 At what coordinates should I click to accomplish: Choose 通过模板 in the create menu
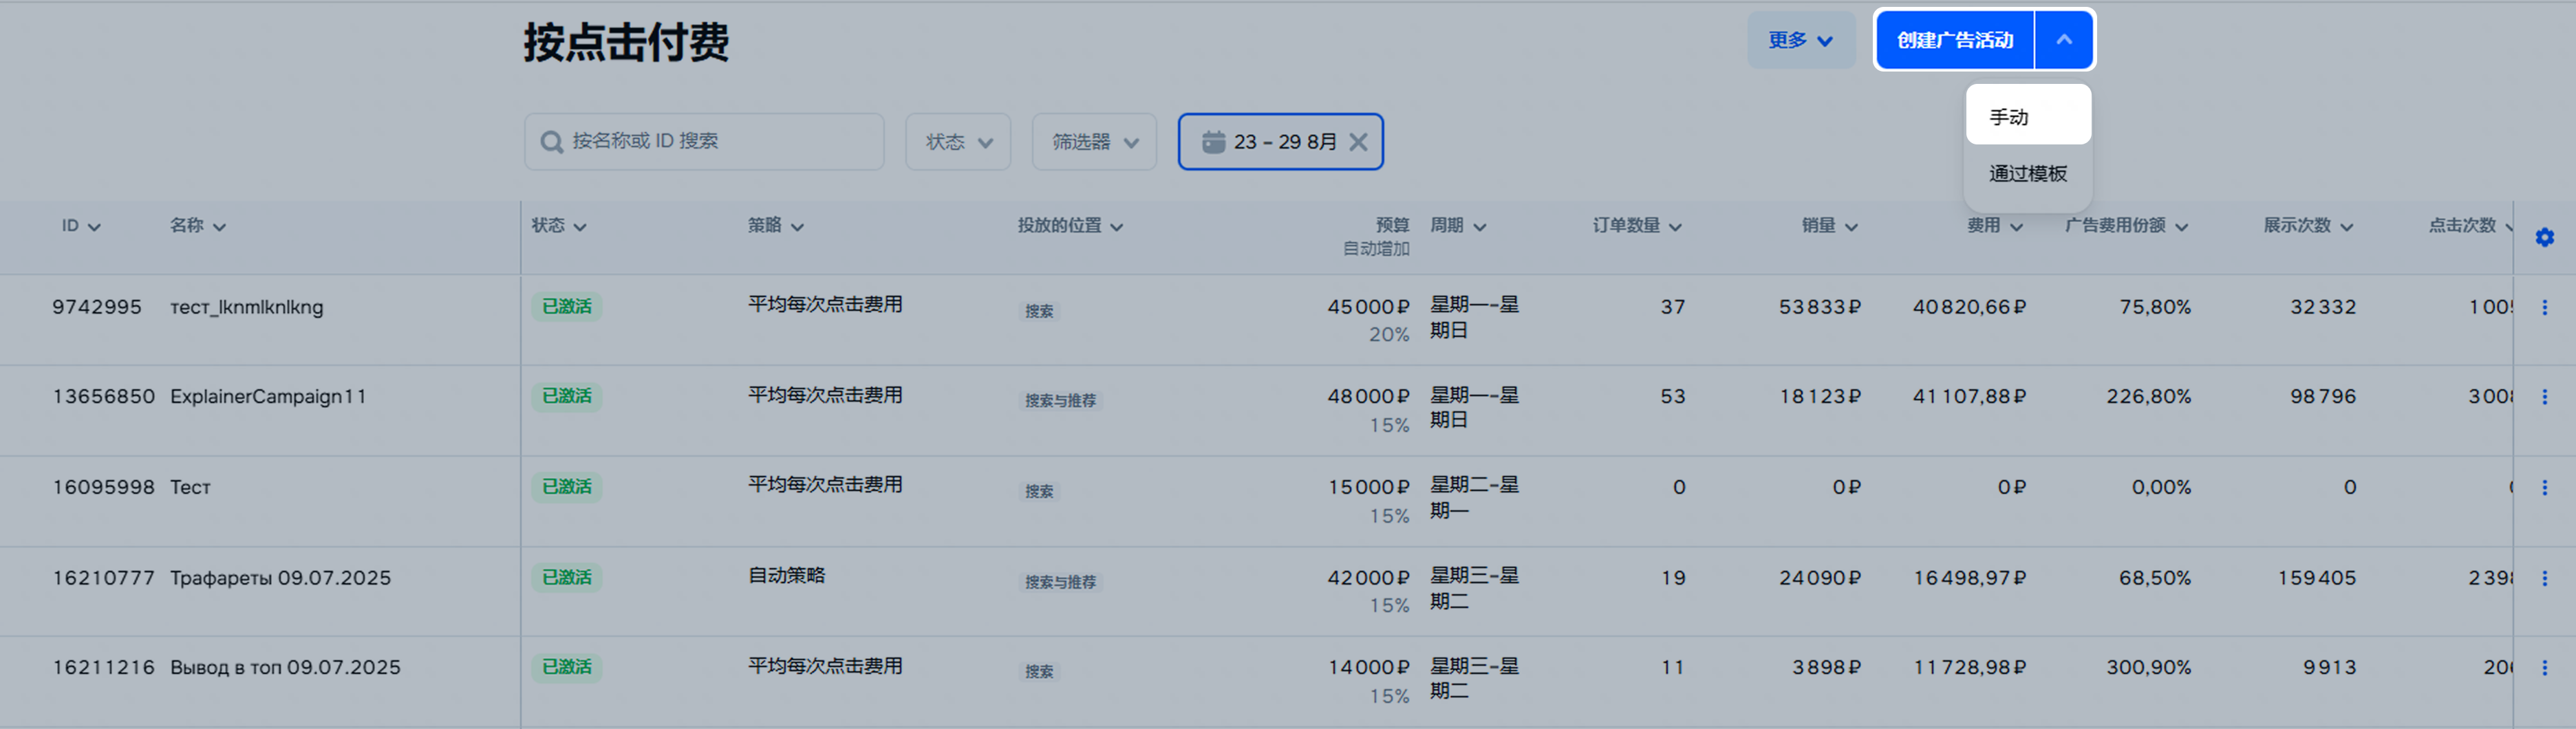coord(2027,174)
